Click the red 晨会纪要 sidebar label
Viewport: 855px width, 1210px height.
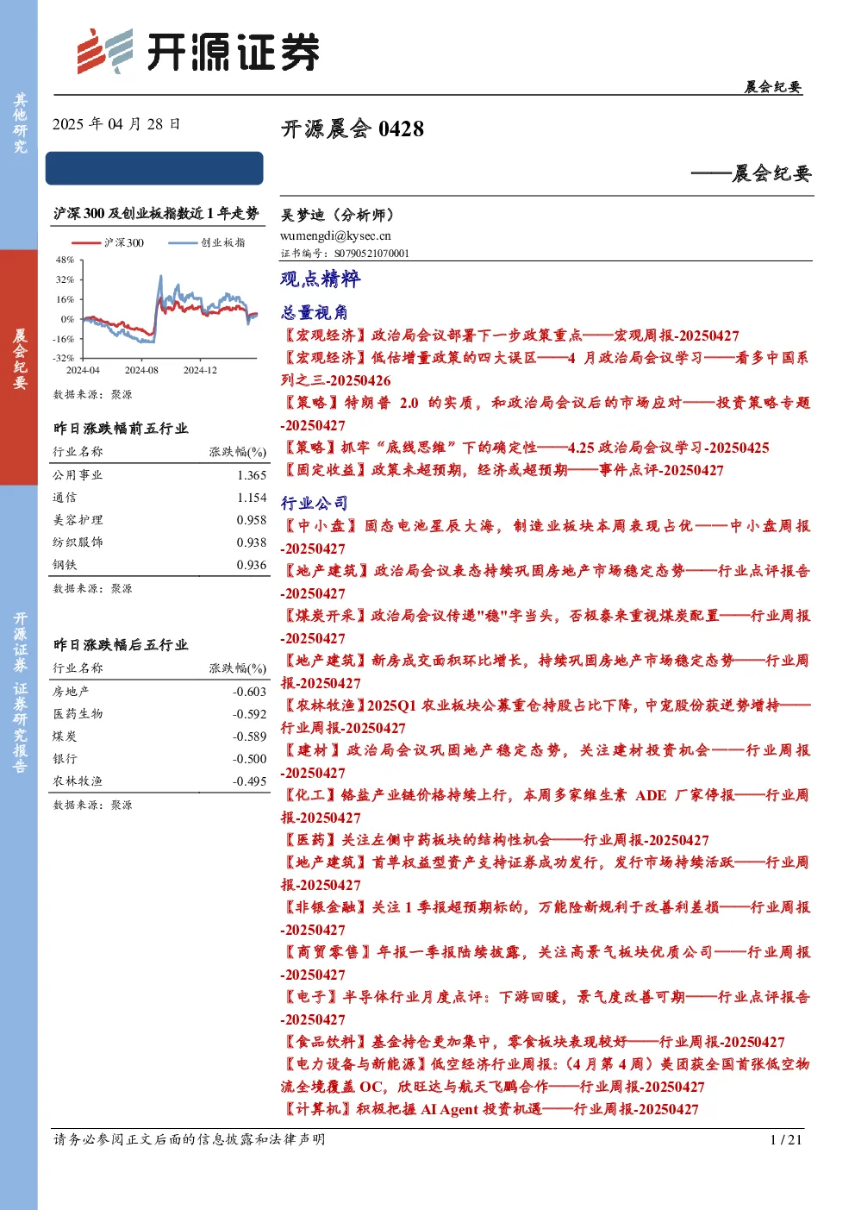click(x=19, y=359)
